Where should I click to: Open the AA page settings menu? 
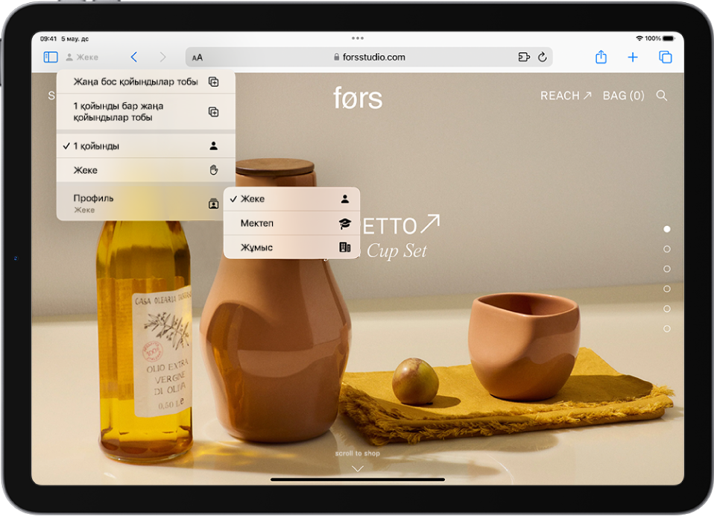[x=198, y=57]
